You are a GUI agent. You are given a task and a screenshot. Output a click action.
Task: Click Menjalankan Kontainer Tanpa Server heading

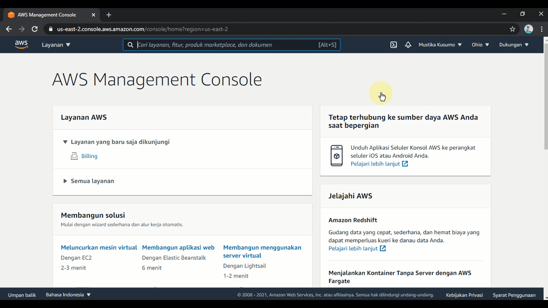400,277
